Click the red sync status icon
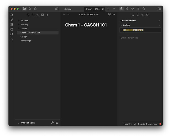 tap(160, 124)
